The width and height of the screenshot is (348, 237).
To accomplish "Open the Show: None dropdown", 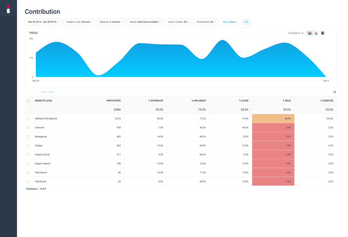I will pos(229,22).
